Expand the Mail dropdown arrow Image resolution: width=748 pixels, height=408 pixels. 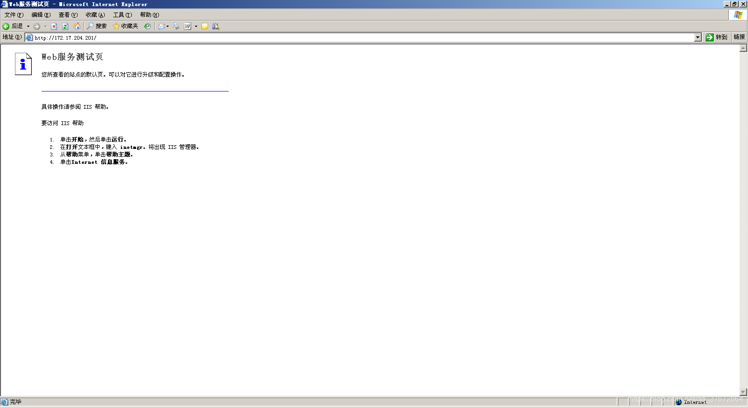pos(167,26)
